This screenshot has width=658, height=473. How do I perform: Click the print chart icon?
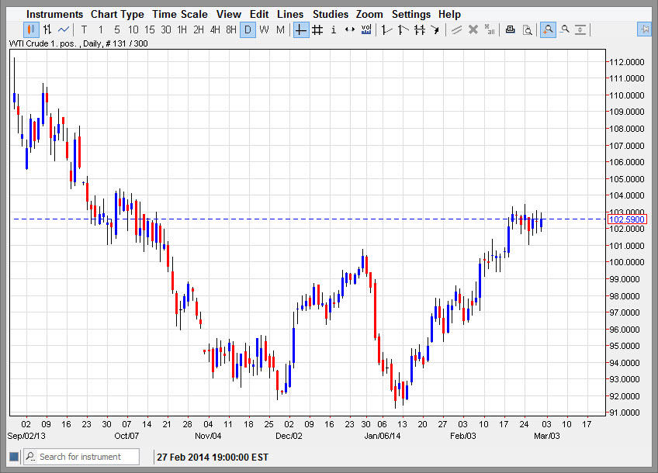[x=510, y=30]
